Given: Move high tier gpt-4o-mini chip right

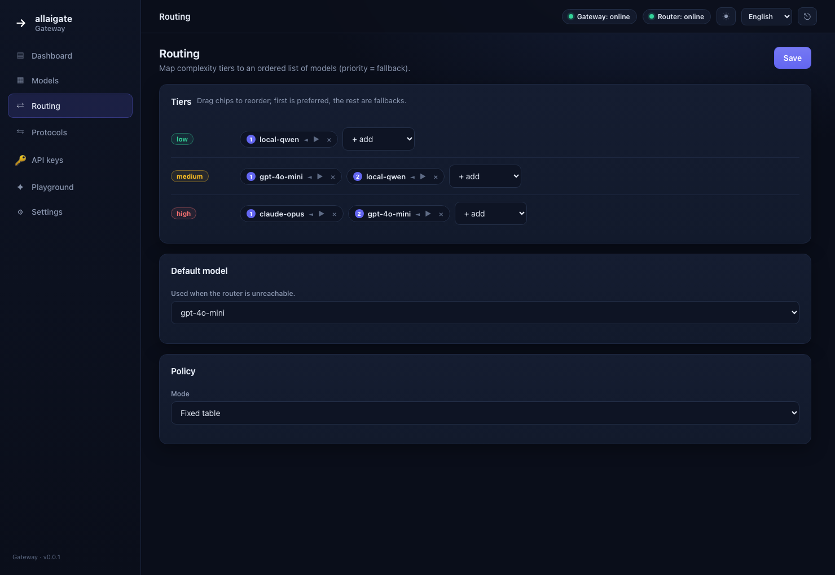Looking at the screenshot, I should 428,214.
